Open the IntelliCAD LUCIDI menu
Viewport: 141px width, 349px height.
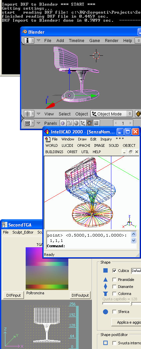(x=67, y=145)
